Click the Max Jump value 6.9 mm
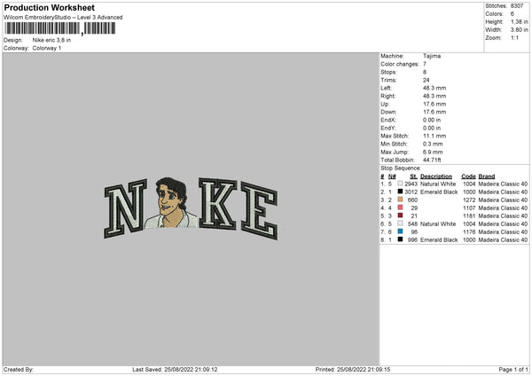This screenshot has height=376, width=532. click(433, 152)
